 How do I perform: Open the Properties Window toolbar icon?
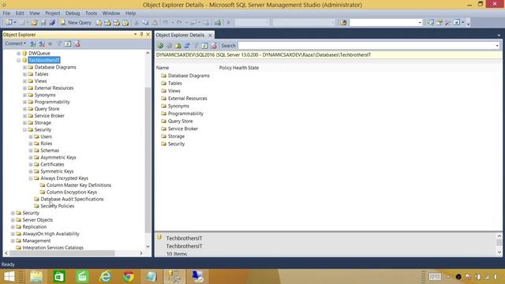point(439,22)
